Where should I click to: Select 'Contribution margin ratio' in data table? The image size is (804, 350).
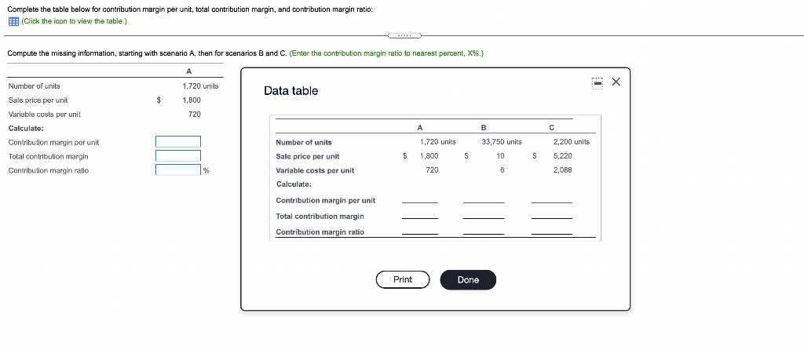[320, 232]
